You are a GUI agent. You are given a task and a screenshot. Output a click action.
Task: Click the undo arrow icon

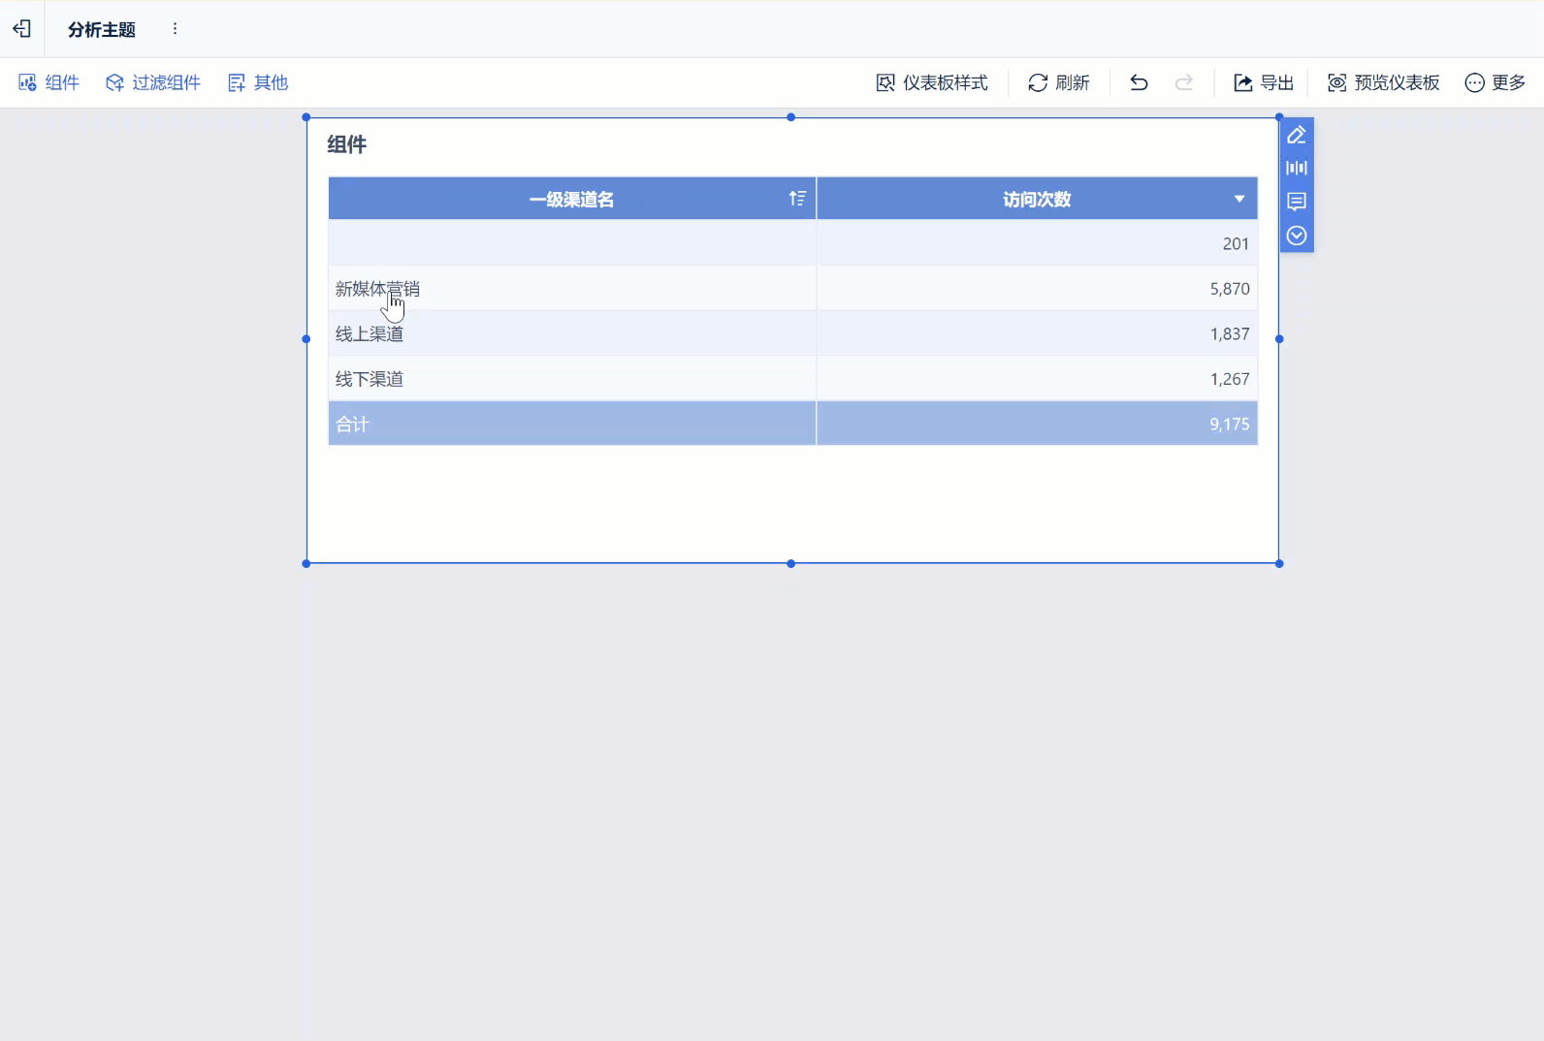(1139, 82)
